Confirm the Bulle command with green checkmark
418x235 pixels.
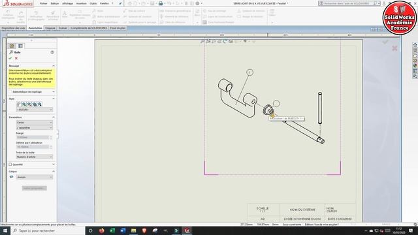tap(10, 58)
